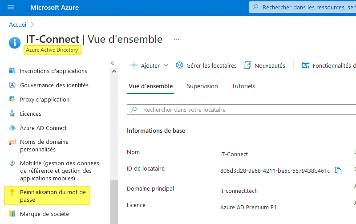The image size is (356, 224).
Task: Open Noms de domaine personnalisés
Action: pos(44,146)
